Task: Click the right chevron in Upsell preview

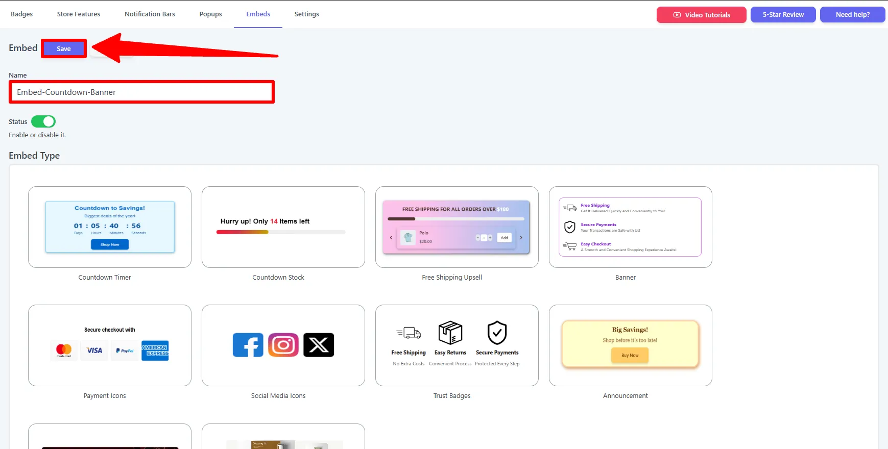Action: pos(521,238)
